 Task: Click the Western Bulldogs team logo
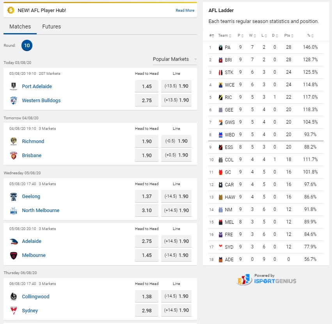pyautogui.click(x=14, y=101)
